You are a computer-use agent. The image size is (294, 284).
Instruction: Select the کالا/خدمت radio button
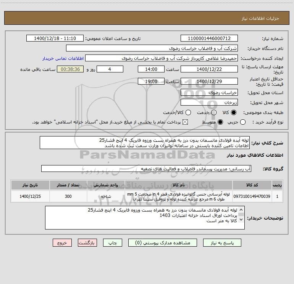pyautogui.click(x=188, y=112)
